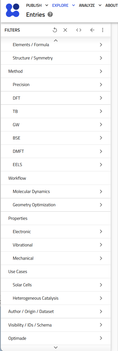Image resolution: width=118 pixels, height=351 pixels.
Task: Open the three-dot filter options menu
Action: tap(103, 30)
